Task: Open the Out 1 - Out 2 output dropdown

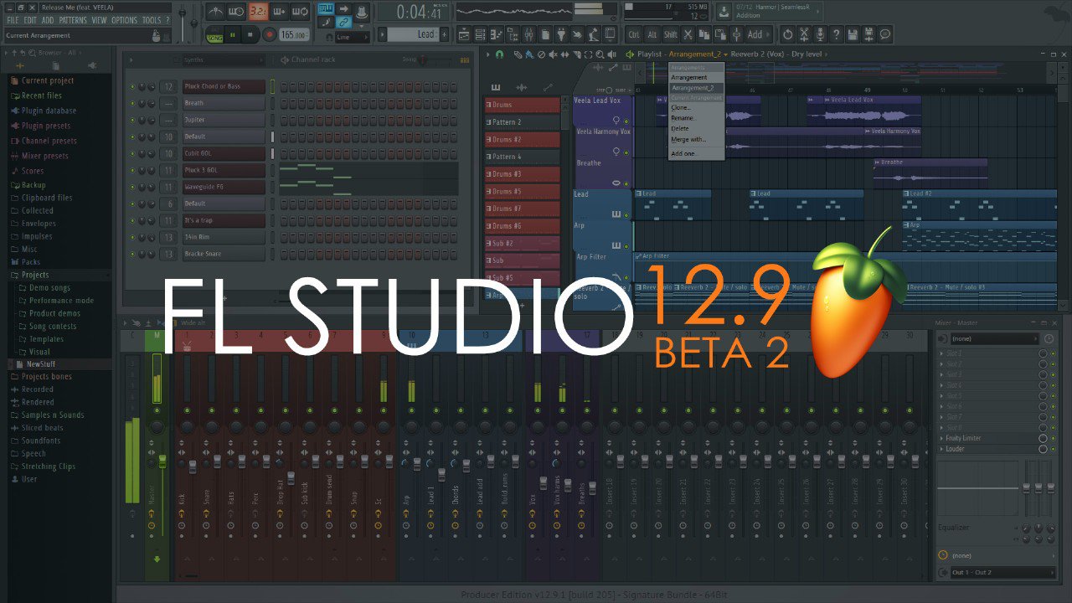Action: (1002, 573)
